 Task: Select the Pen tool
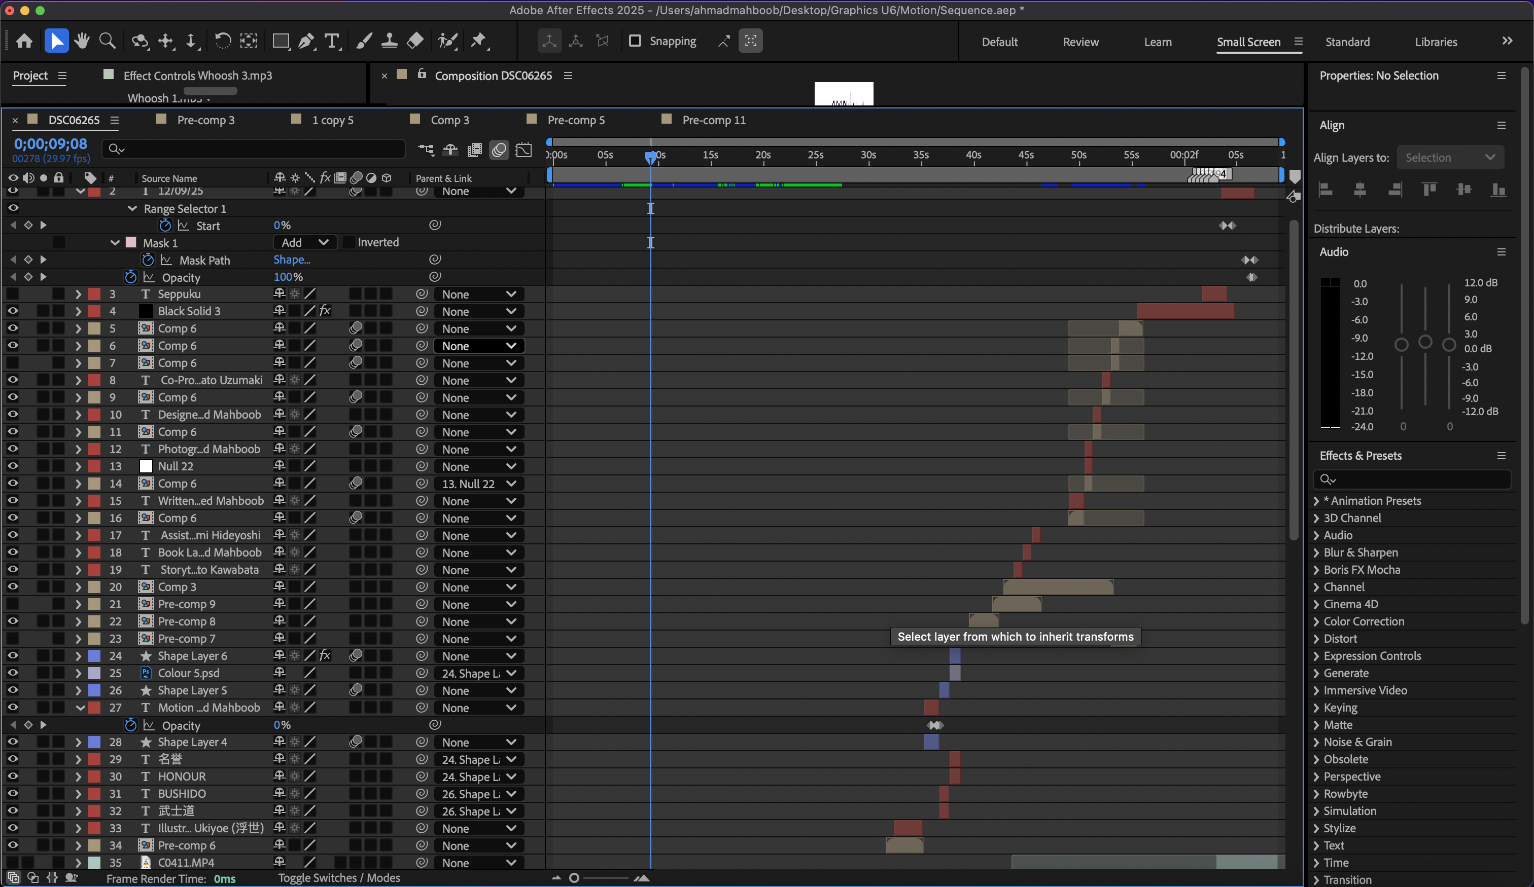coord(306,41)
